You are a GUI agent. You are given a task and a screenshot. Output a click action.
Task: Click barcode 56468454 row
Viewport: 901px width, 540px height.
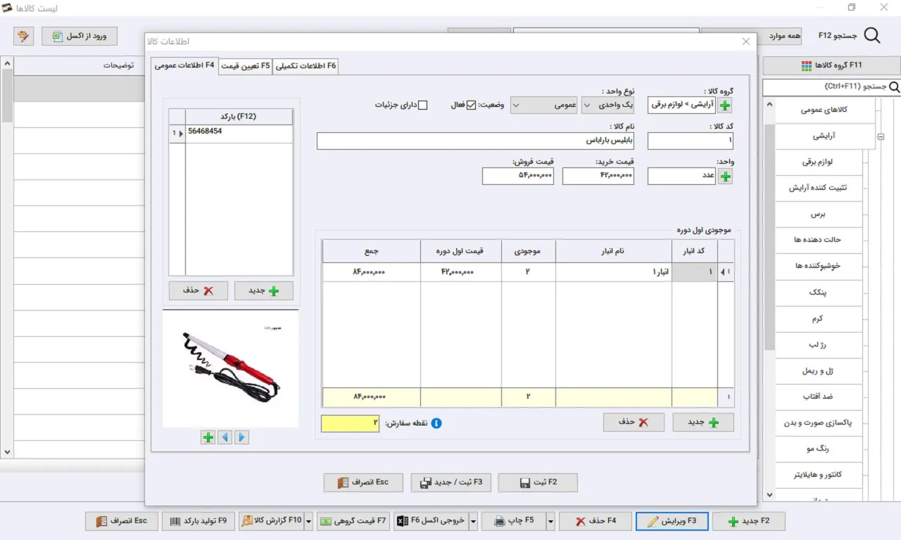[x=239, y=132]
